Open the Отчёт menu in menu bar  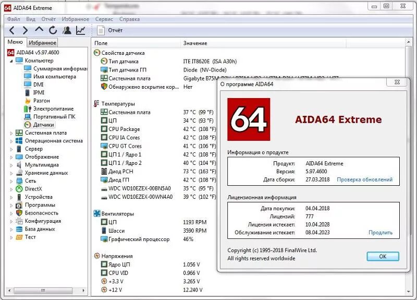pos(48,19)
